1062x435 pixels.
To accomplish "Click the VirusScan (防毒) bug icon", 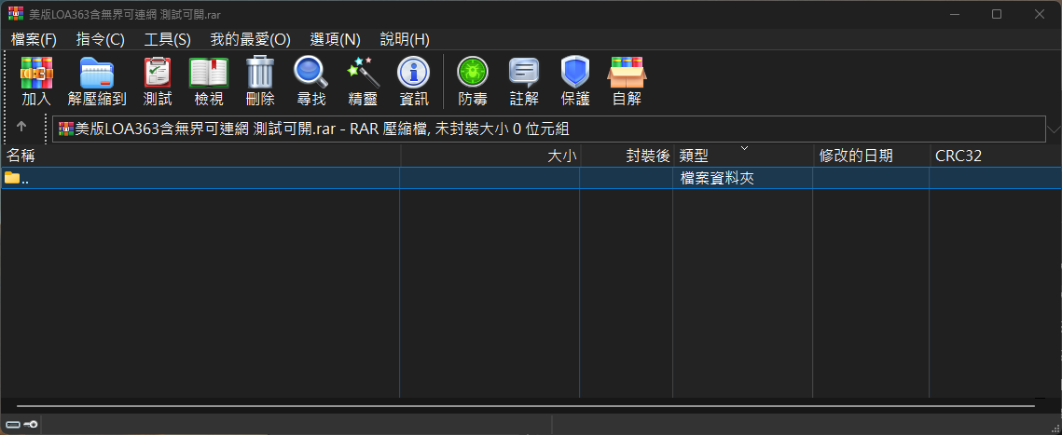I will pos(472,80).
